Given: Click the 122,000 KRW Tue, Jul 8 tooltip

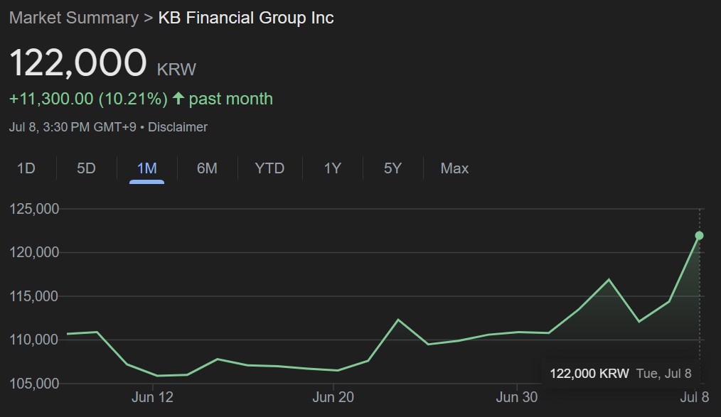Looking at the screenshot, I should (x=620, y=373).
